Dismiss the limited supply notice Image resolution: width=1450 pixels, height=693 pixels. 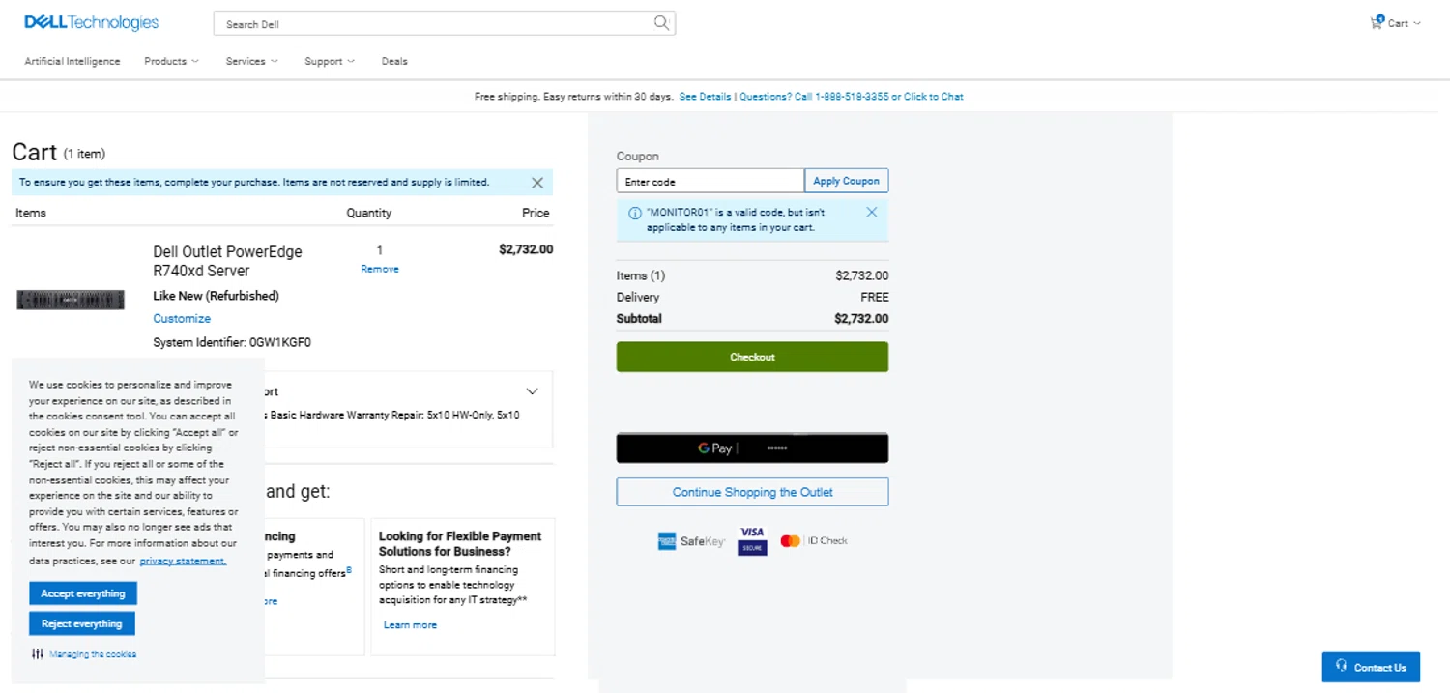point(537,182)
